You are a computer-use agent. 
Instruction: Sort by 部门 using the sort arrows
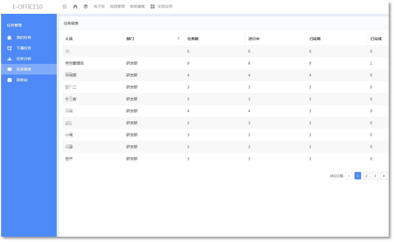[179, 39]
